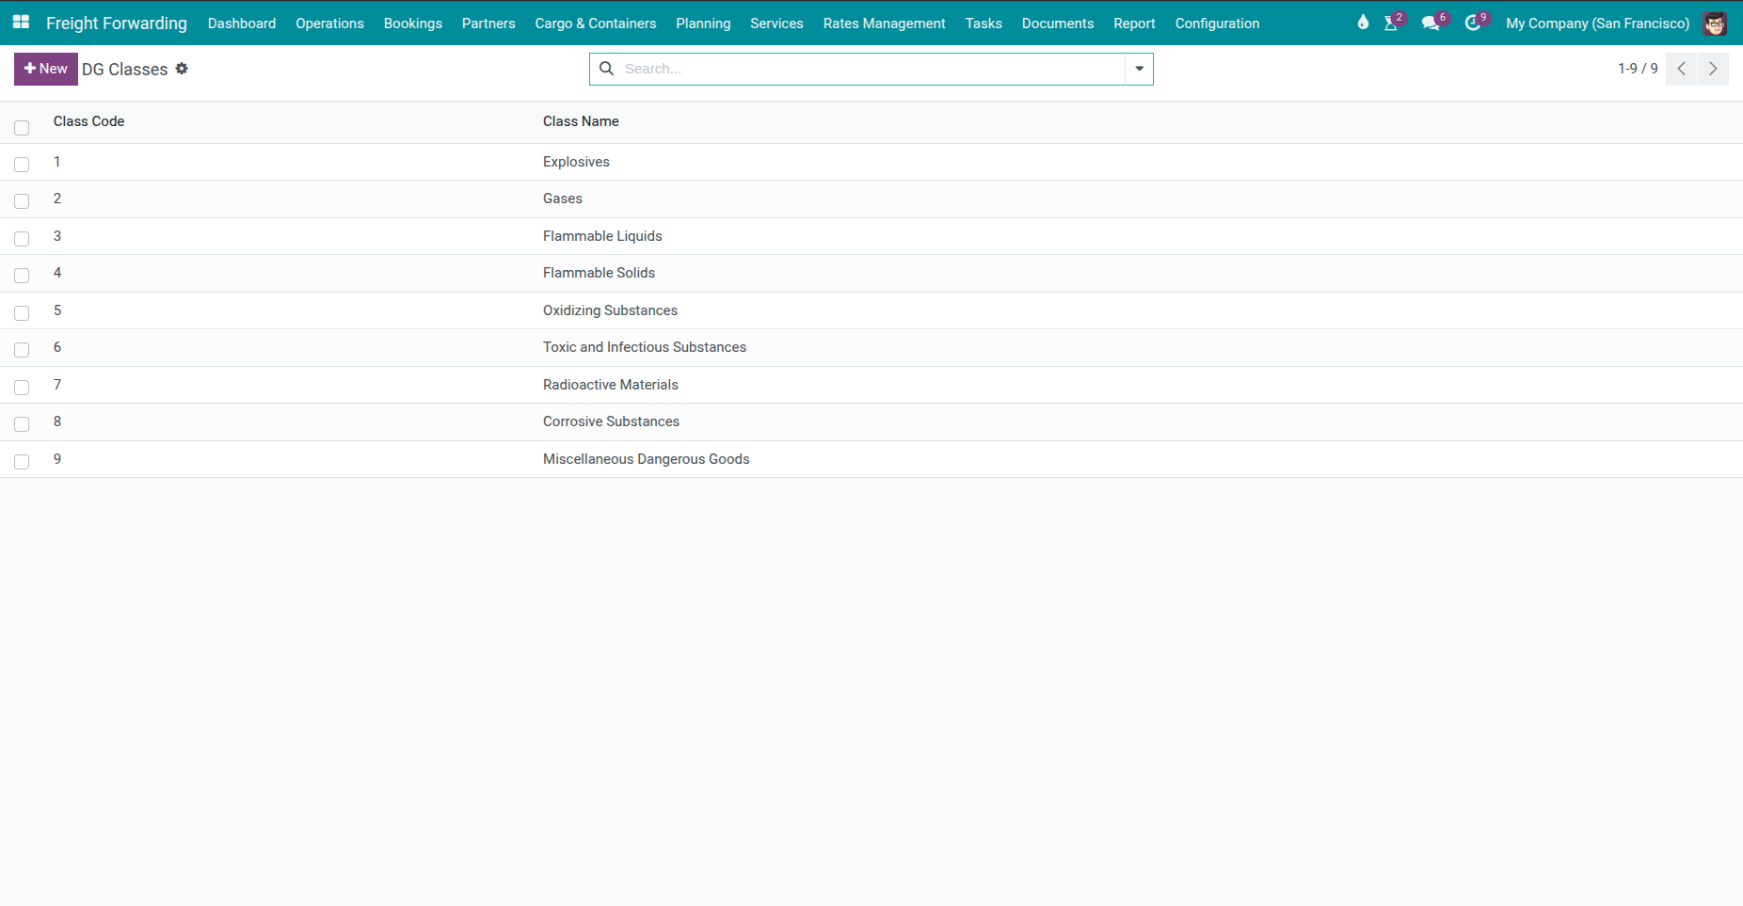Open the clock activities icon
This screenshot has height=906, width=1743.
click(x=1472, y=24)
